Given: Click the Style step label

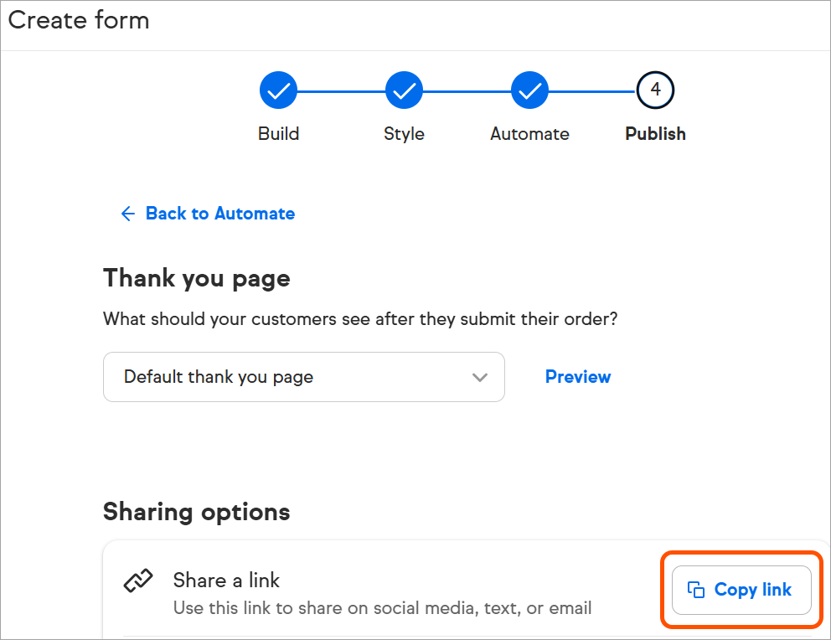Looking at the screenshot, I should (x=404, y=133).
